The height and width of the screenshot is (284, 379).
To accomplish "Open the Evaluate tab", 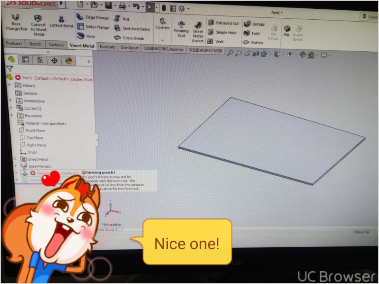I will point(107,47).
